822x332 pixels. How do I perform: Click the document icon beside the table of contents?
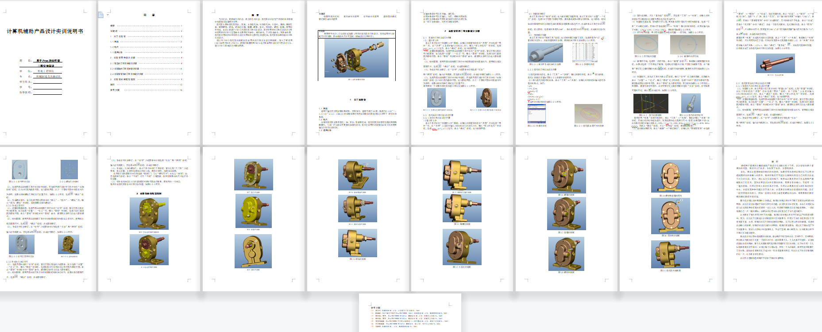click(100, 15)
